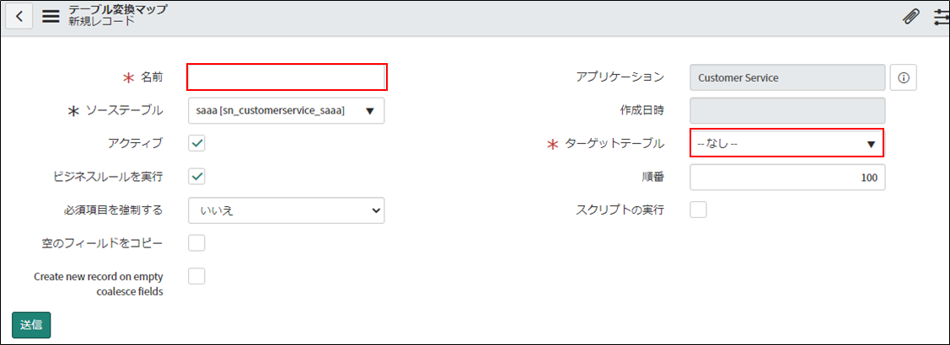Open attachments via the paperclip icon
This screenshot has width=950, height=345.
pos(910,17)
